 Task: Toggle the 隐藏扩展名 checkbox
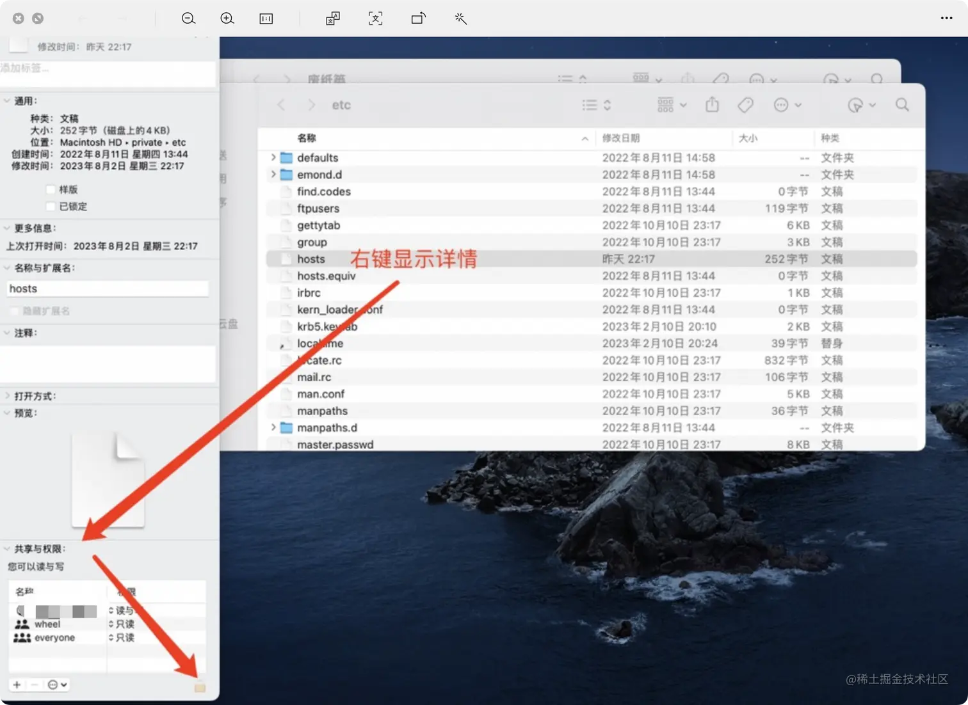(14, 311)
